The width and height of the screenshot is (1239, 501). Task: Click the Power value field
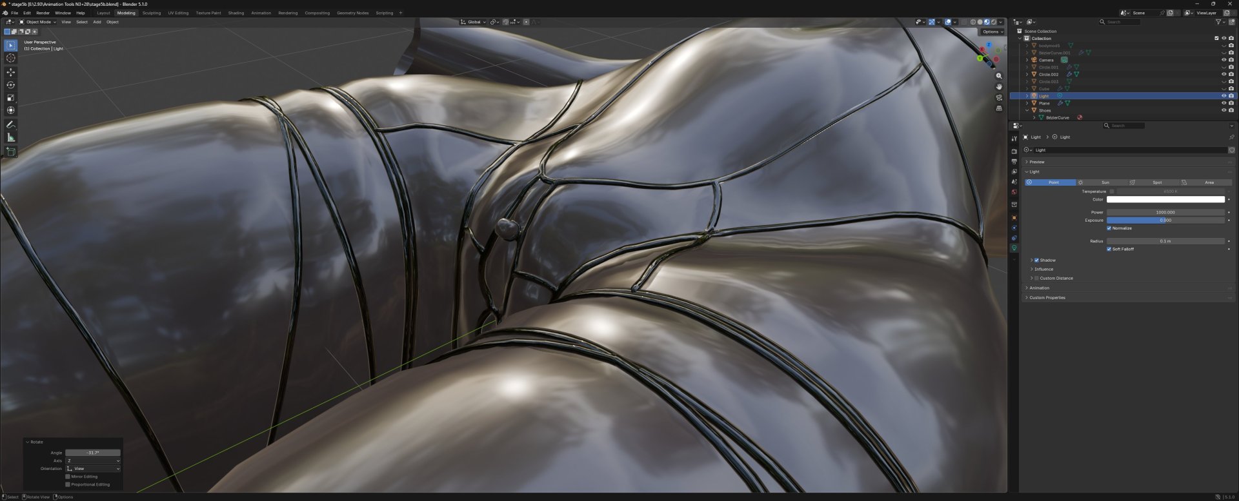[x=1165, y=212]
